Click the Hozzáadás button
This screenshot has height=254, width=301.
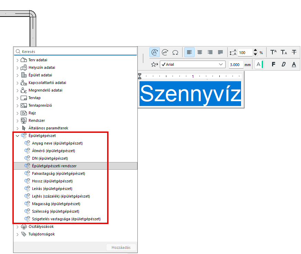(121, 247)
